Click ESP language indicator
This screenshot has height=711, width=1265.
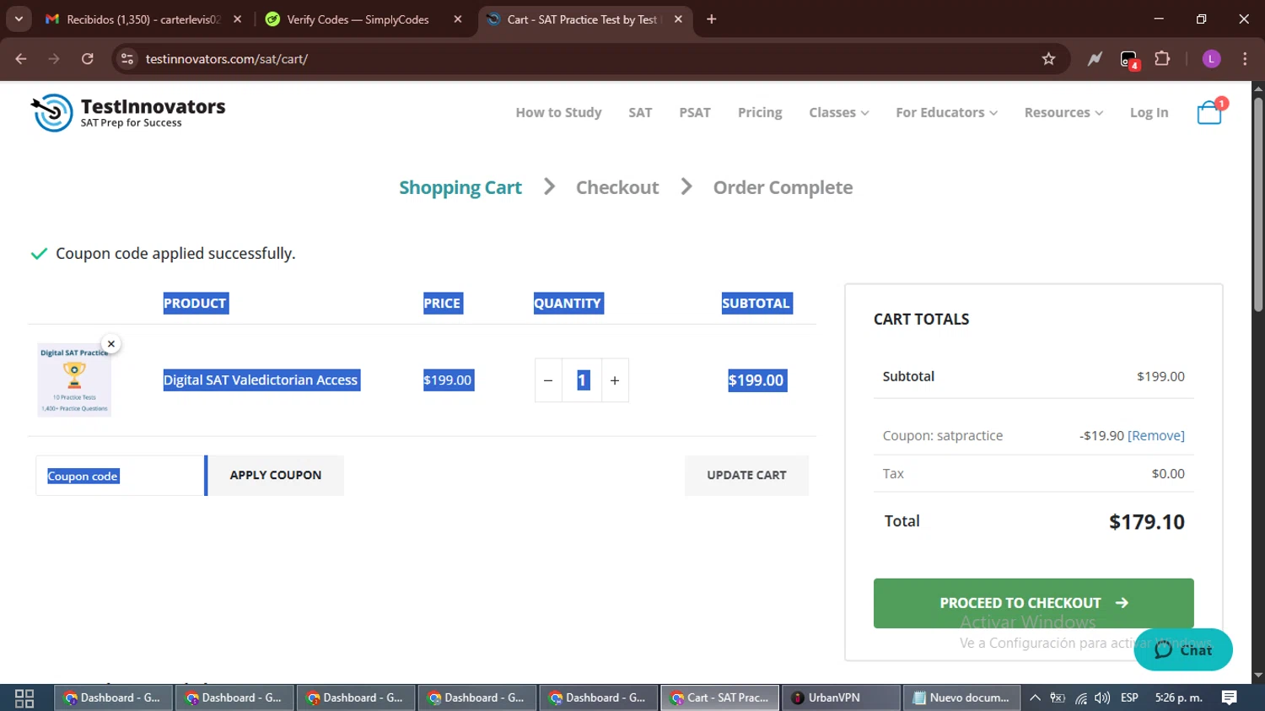[1129, 698]
